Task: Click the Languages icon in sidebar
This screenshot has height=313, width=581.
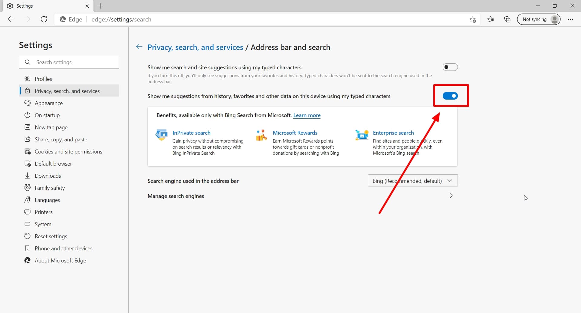Action: tap(28, 200)
